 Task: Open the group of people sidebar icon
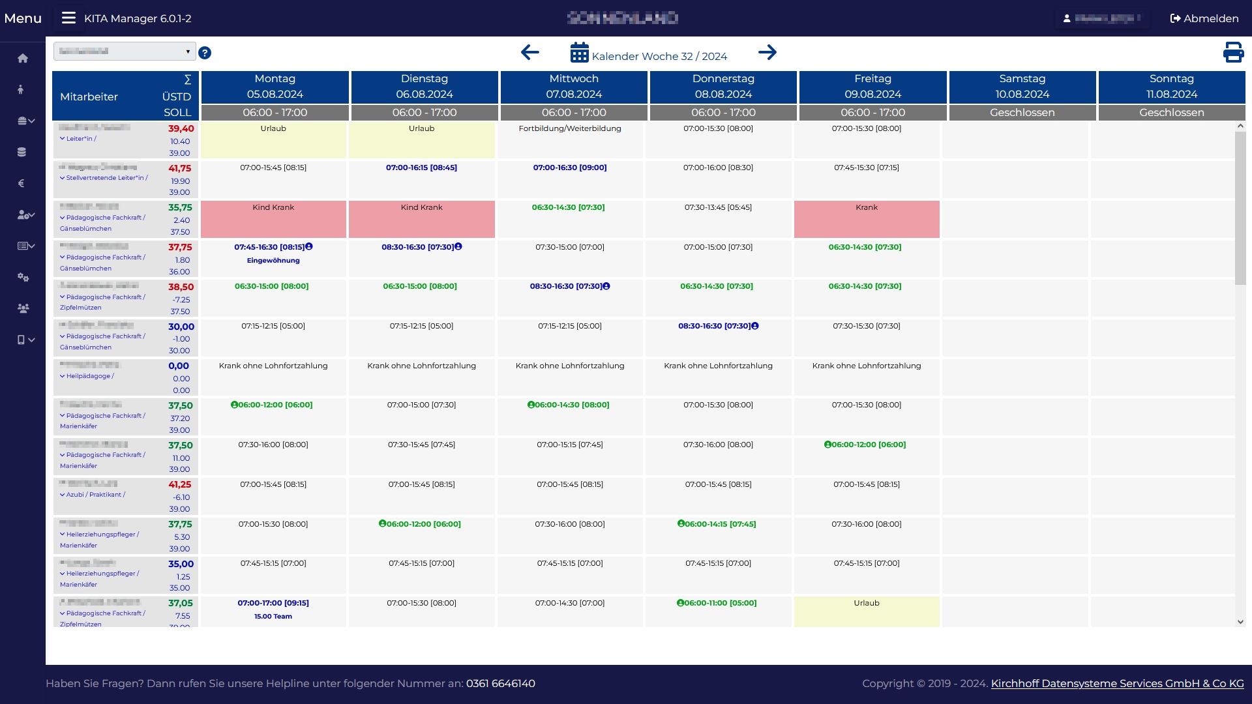(23, 308)
